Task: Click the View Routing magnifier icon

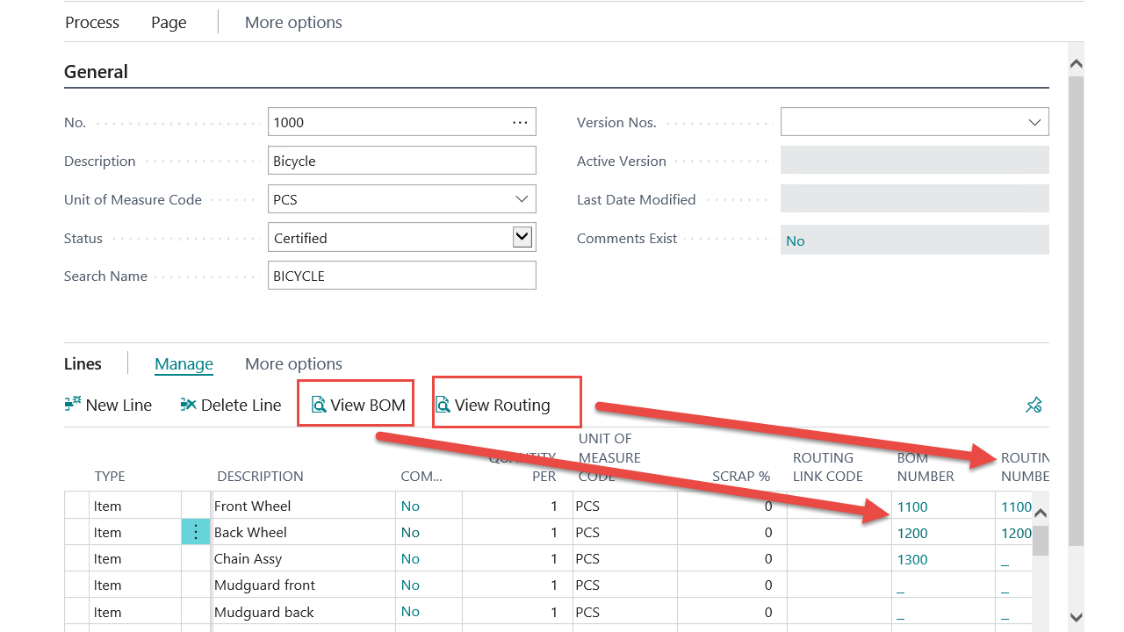Action: (x=443, y=405)
